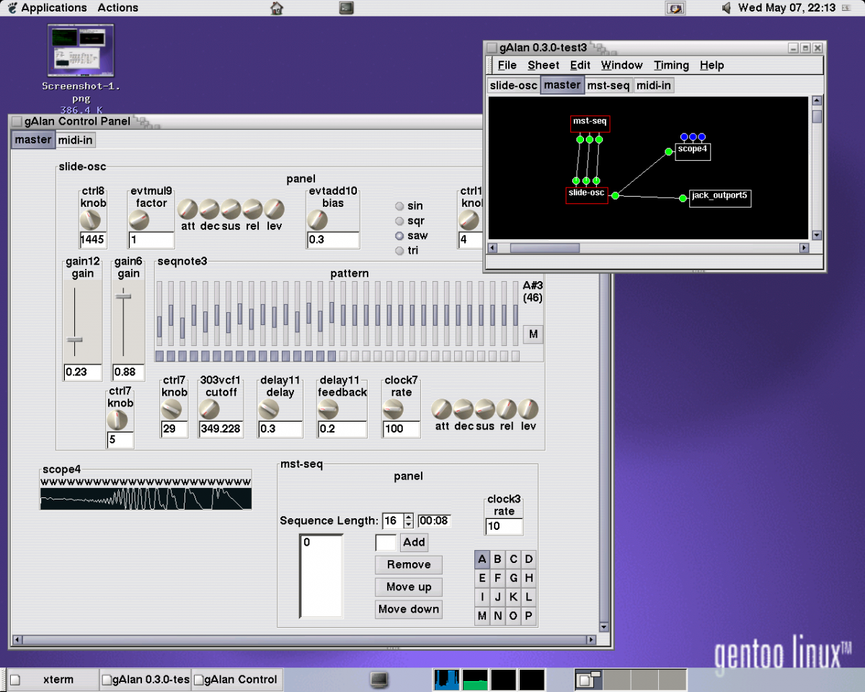Choose the tri waveform radio button

pyautogui.click(x=399, y=251)
